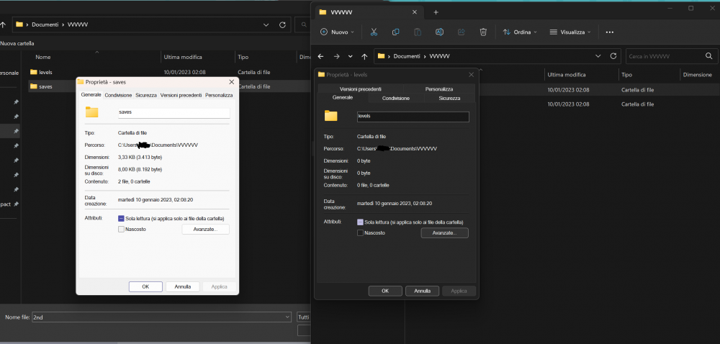Enable 'Nascosto' checkbox in levels properties
Viewport: 720px width, 344px height.
(360, 233)
